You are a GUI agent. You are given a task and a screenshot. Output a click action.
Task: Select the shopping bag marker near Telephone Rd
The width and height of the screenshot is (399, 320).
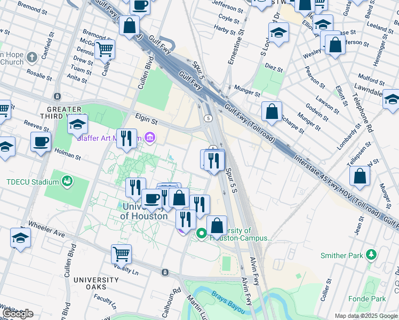pos(360,177)
